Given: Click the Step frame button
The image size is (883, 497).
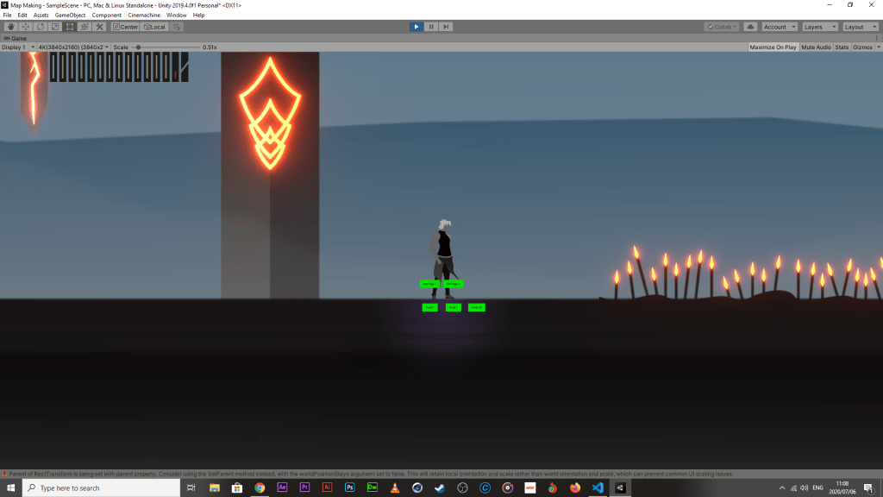Looking at the screenshot, I should click(x=446, y=27).
